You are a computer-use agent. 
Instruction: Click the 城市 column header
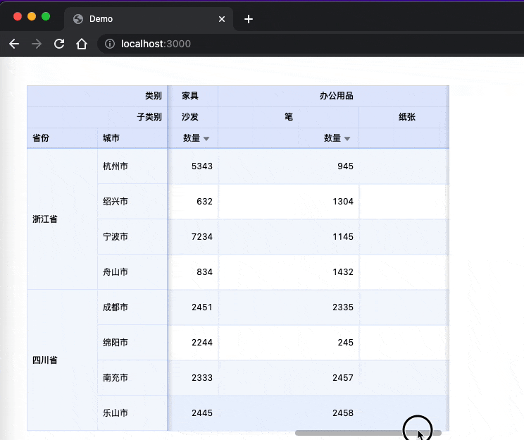pyautogui.click(x=132, y=138)
